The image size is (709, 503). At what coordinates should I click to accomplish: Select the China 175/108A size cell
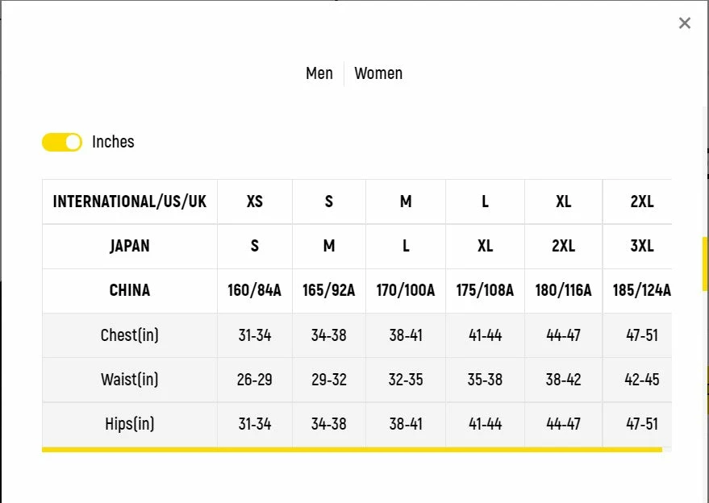pyautogui.click(x=485, y=290)
